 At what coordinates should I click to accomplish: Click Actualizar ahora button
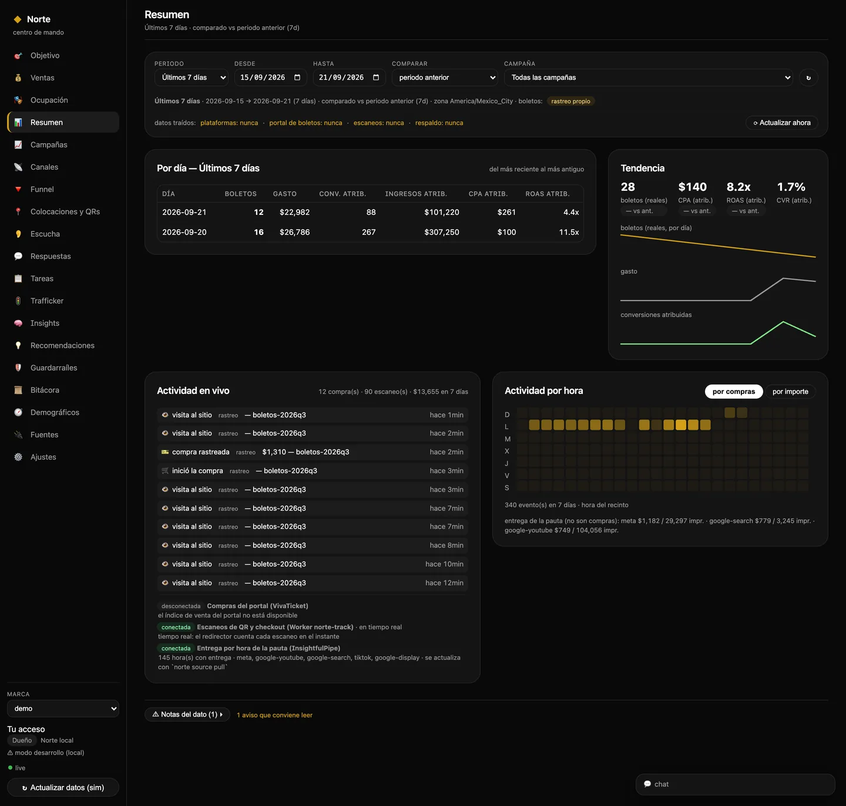pos(782,123)
